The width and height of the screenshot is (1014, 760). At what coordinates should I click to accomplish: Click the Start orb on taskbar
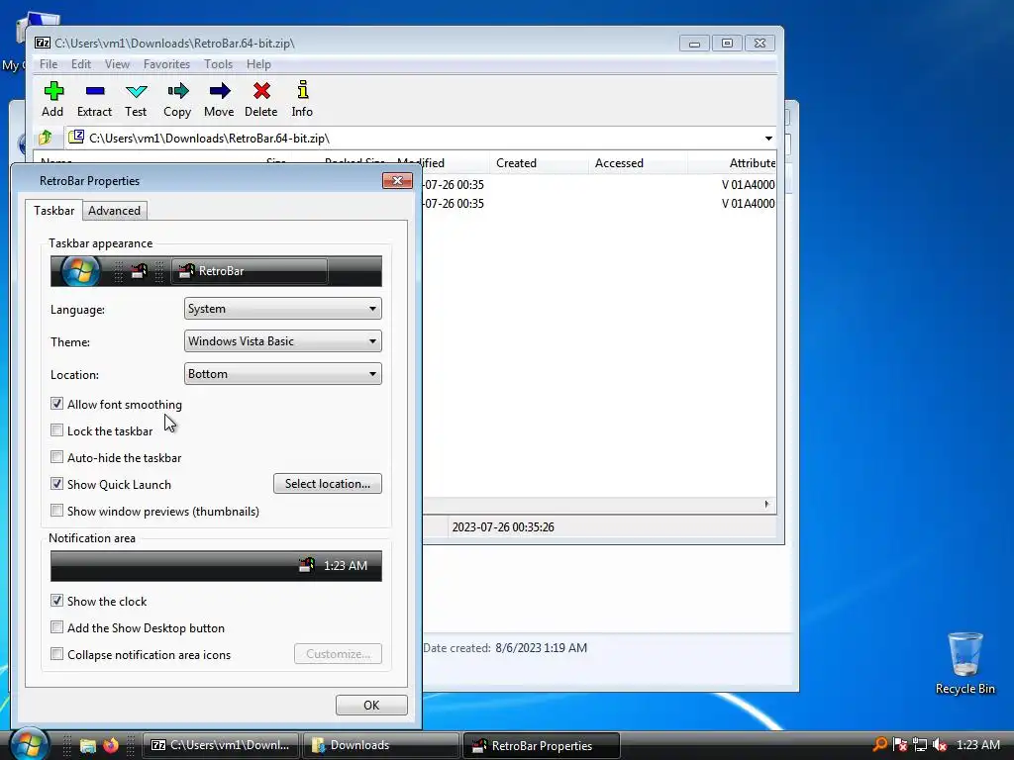coord(29,744)
